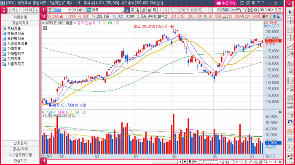Zoom out with the minus icon

[271, 162]
